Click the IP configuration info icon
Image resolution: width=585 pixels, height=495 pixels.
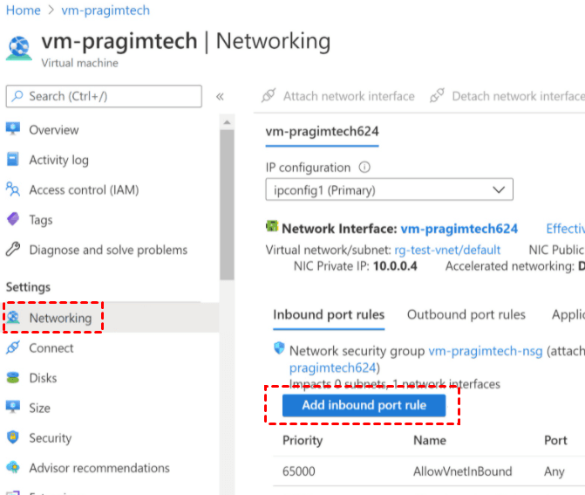click(364, 167)
